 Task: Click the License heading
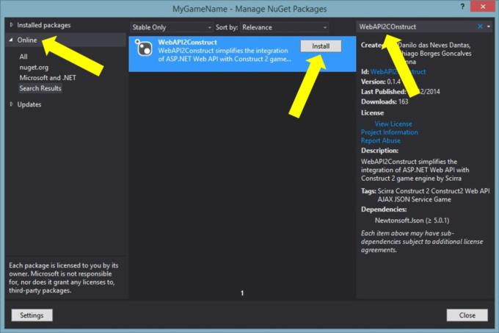point(372,112)
